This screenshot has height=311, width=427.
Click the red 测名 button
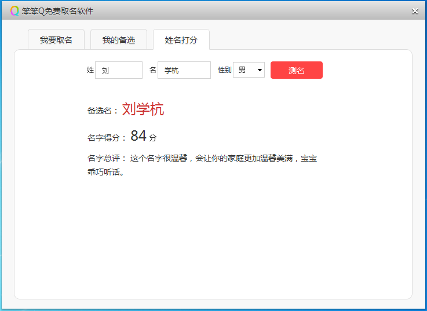point(296,70)
